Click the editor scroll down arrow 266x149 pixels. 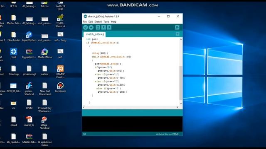pyautogui.click(x=181, y=104)
